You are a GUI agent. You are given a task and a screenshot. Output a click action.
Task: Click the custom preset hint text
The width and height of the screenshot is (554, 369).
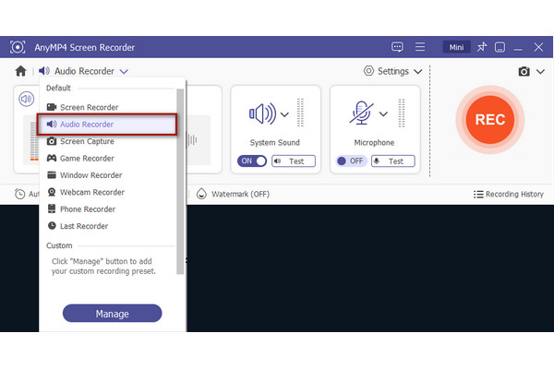pos(103,267)
